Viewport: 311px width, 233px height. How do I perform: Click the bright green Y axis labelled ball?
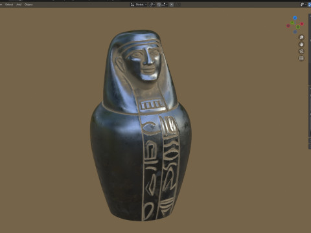point(292,23)
